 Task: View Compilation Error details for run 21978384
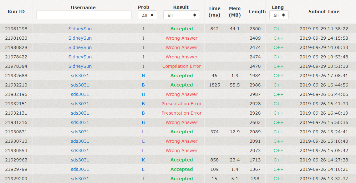coord(181,66)
